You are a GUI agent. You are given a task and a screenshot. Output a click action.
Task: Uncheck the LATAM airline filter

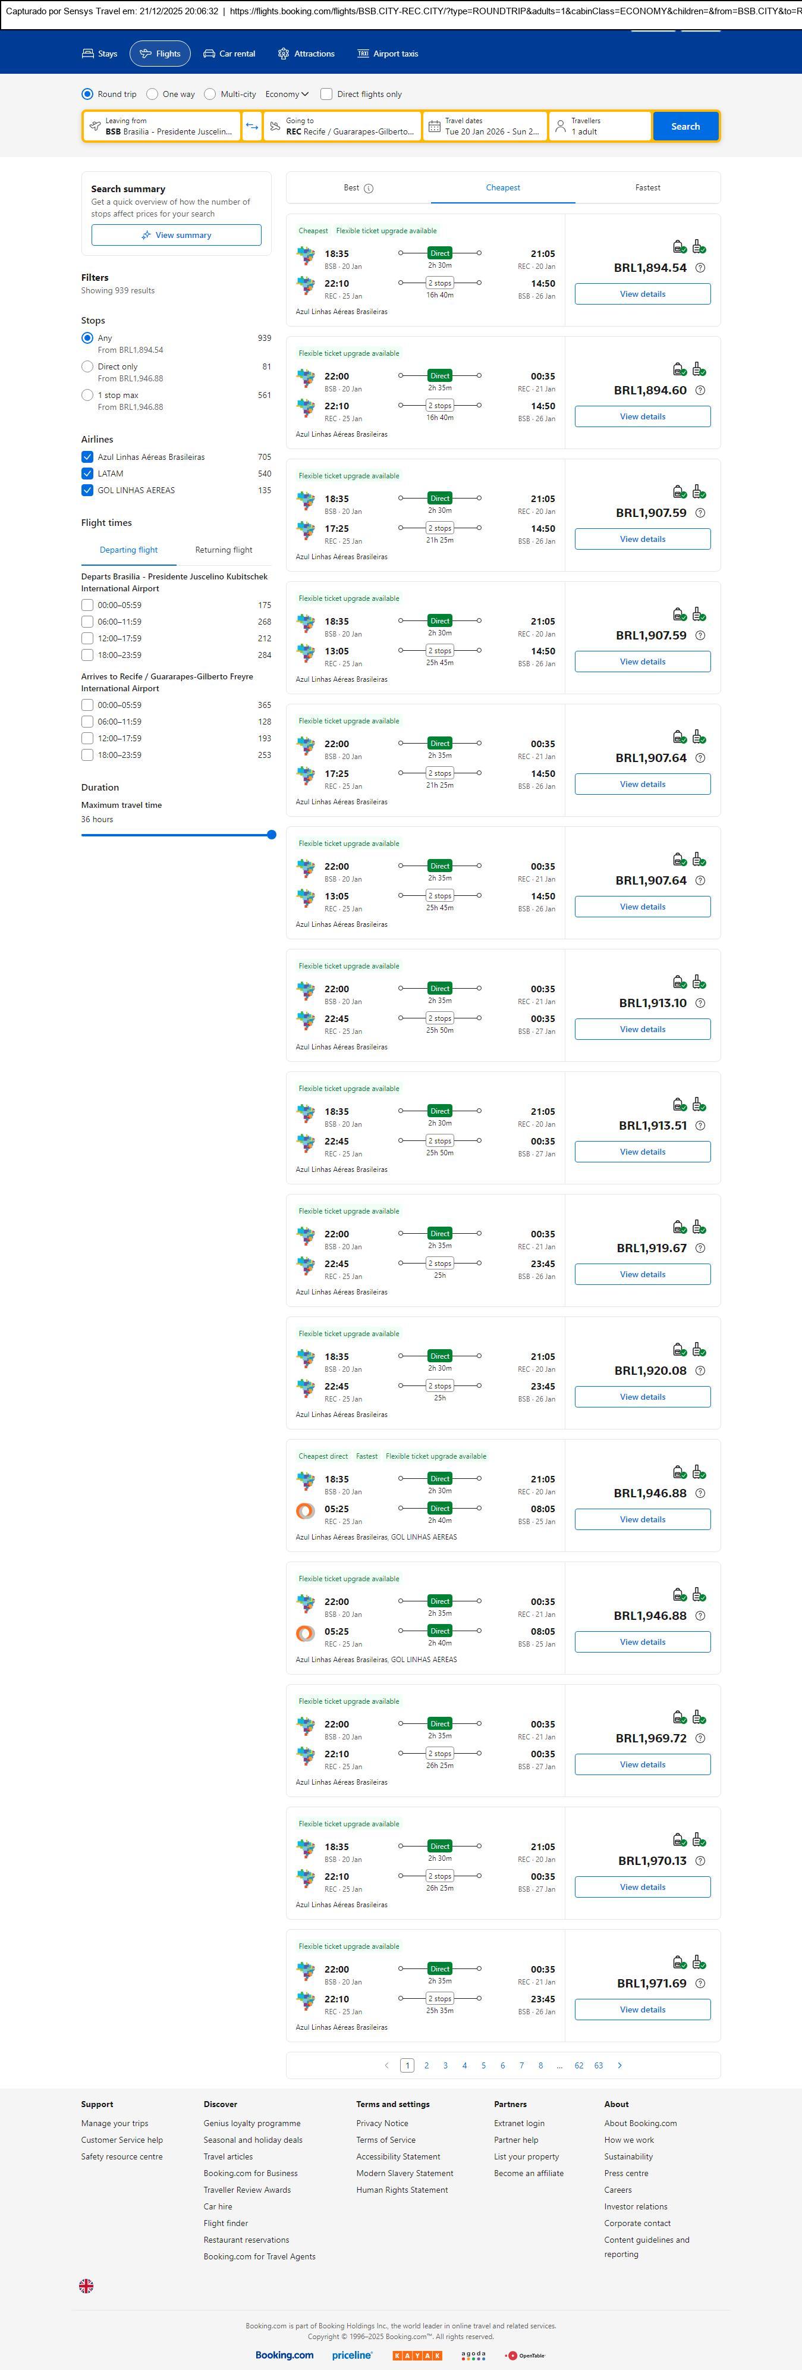point(87,474)
